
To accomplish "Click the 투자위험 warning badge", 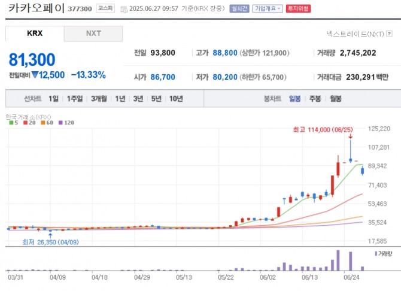I will point(298,9).
